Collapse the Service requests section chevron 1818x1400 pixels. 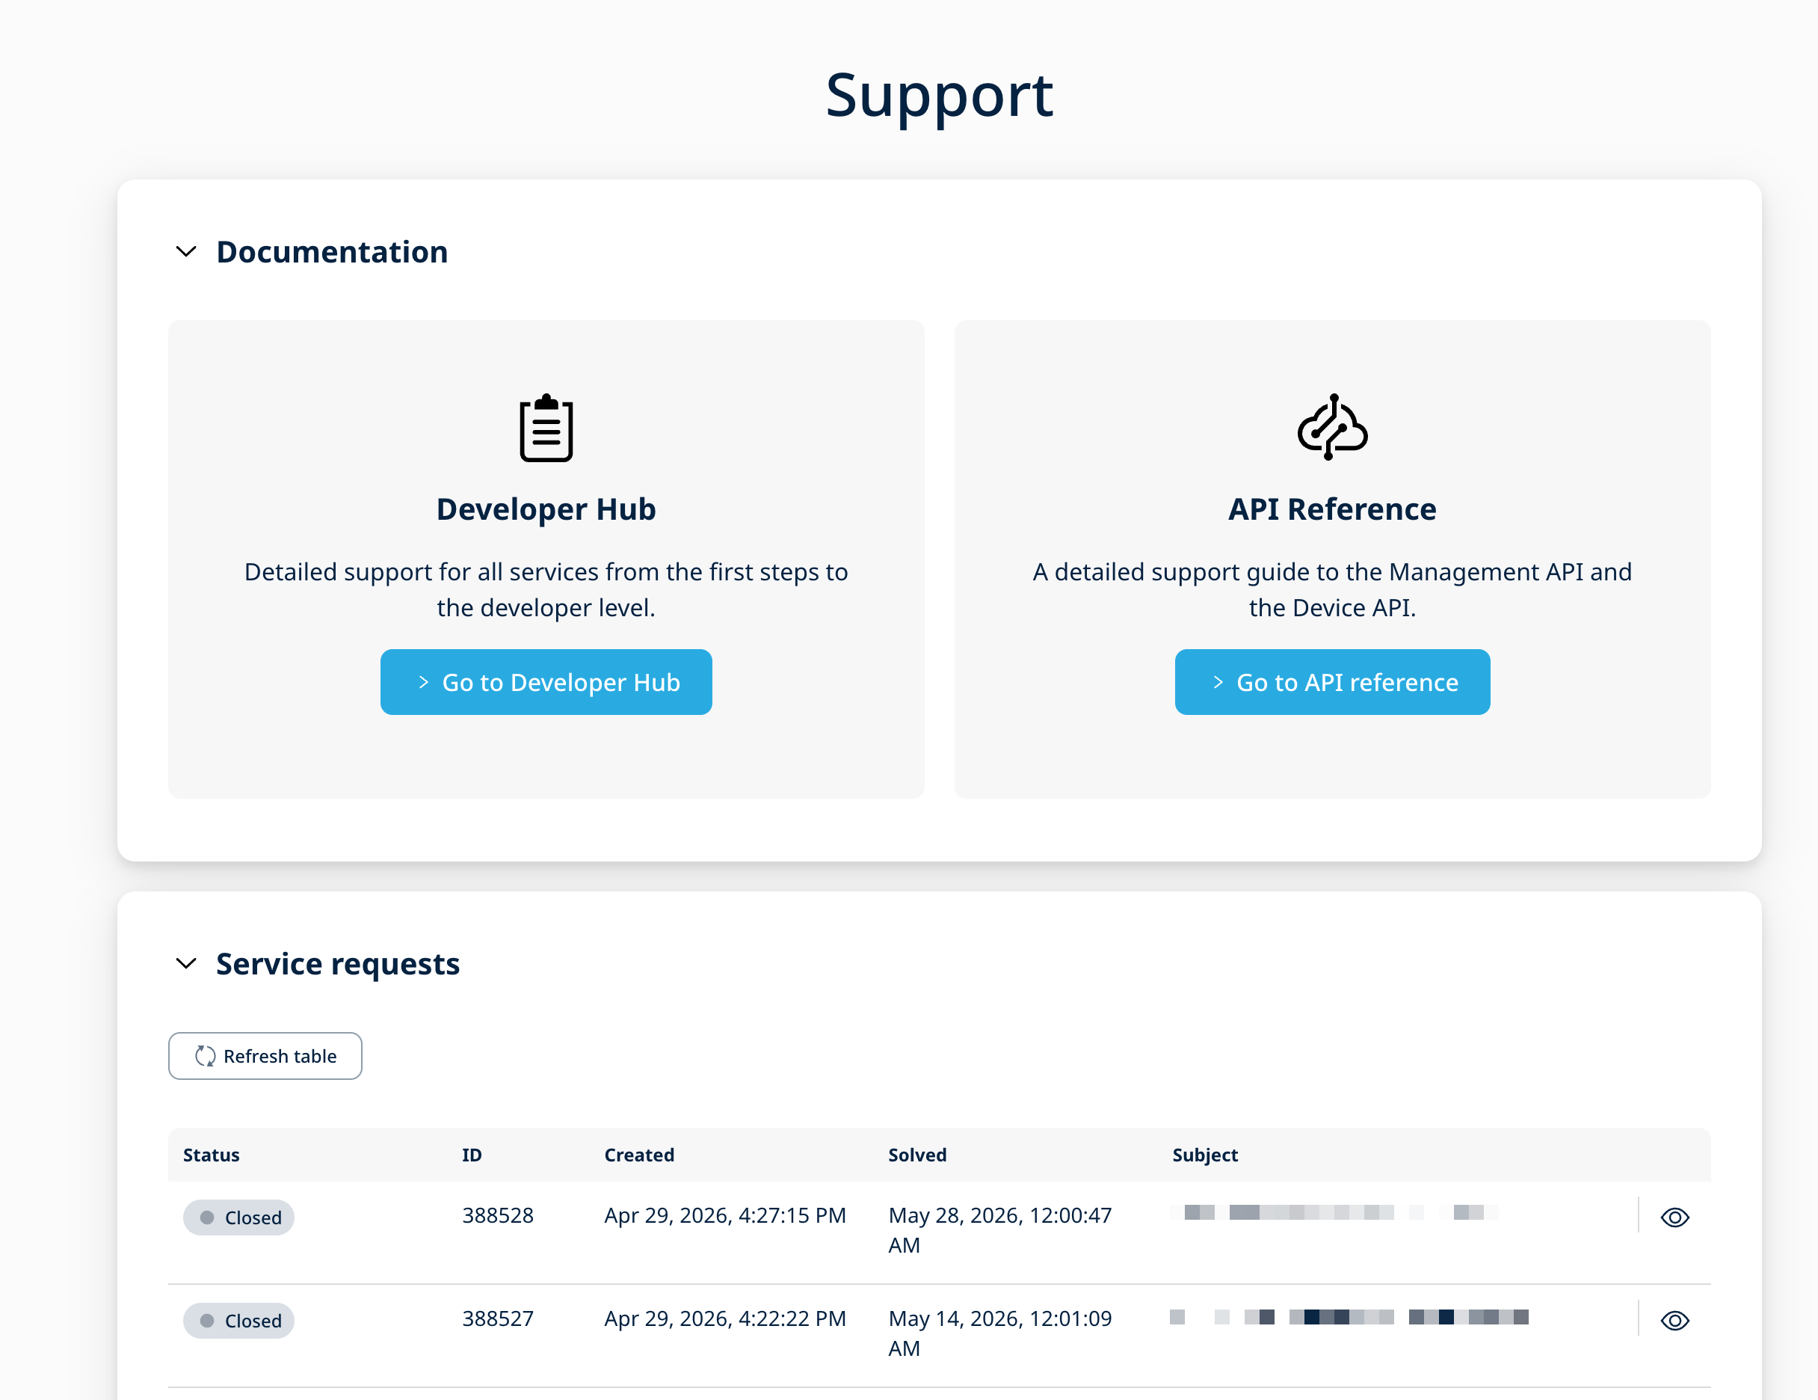186,963
